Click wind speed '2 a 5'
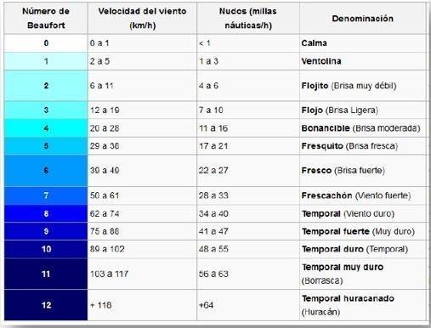Image resolution: width=431 pixels, height=328 pixels. pyautogui.click(x=99, y=61)
